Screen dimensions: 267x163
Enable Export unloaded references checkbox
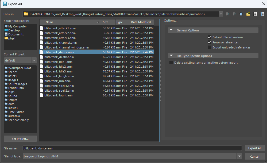(210, 47)
